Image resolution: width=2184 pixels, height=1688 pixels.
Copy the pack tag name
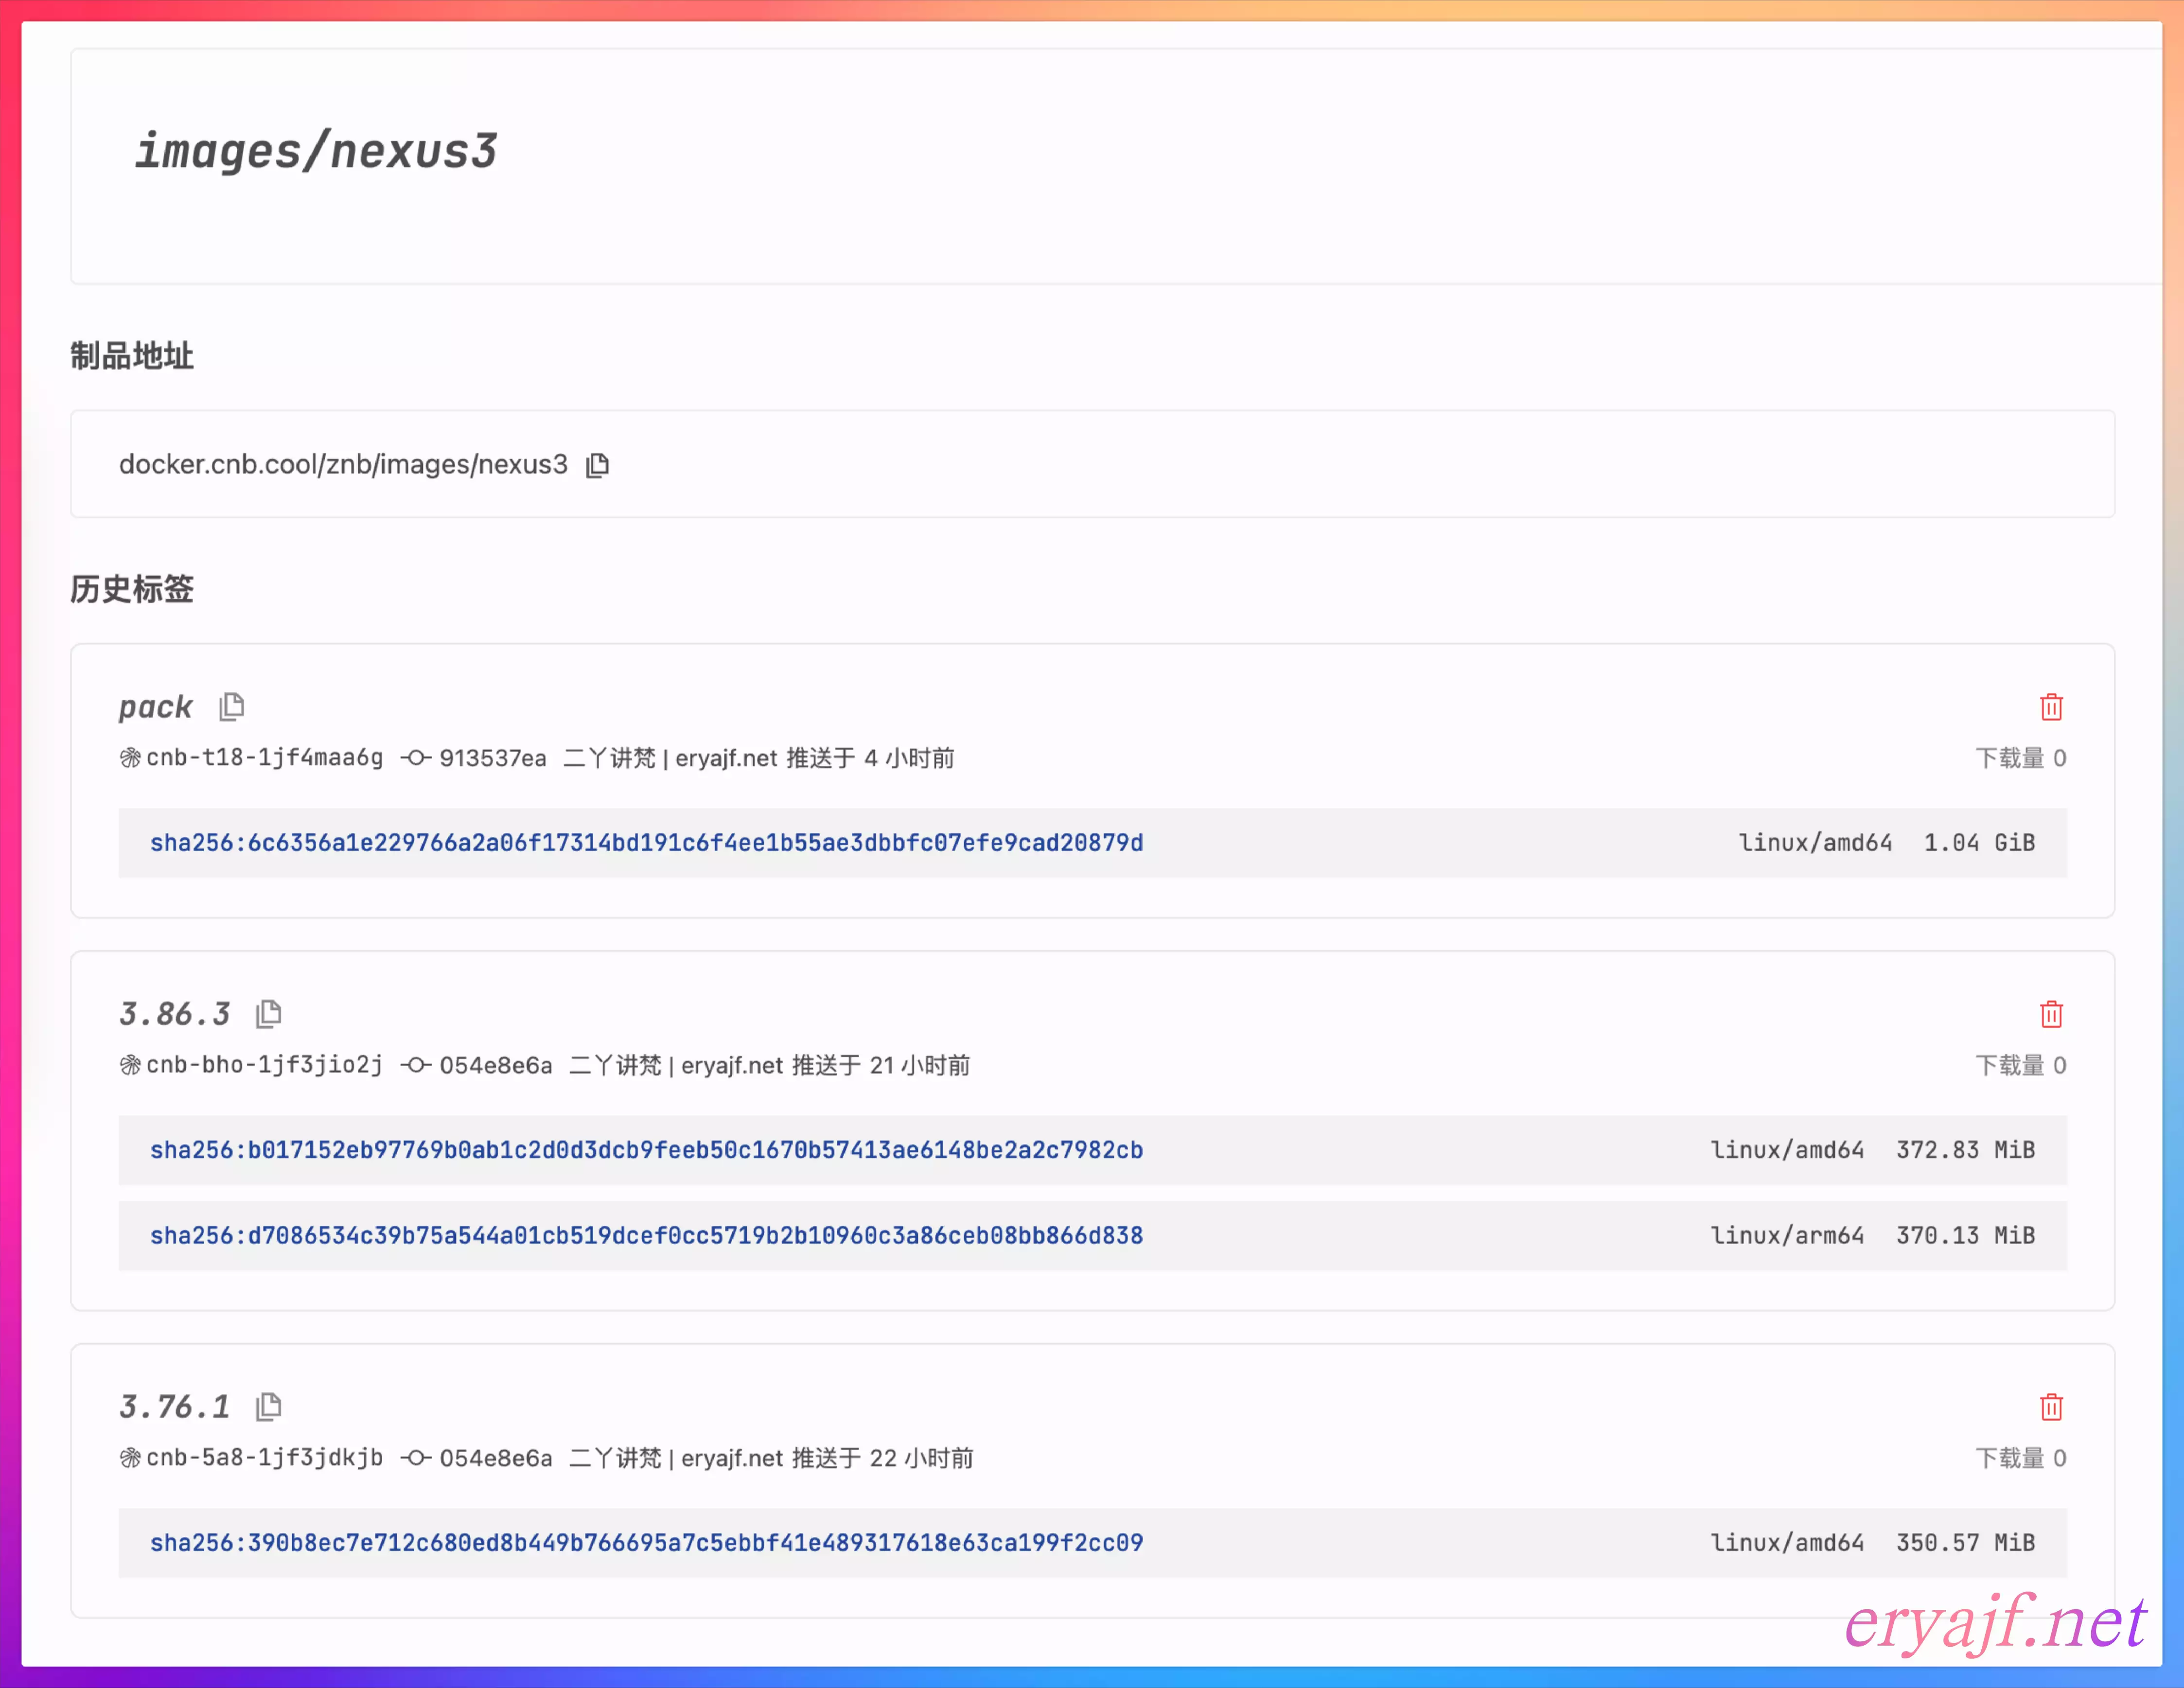coord(232,707)
